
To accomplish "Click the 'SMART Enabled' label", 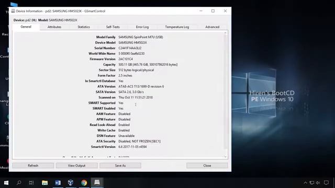I will pos(104,108).
